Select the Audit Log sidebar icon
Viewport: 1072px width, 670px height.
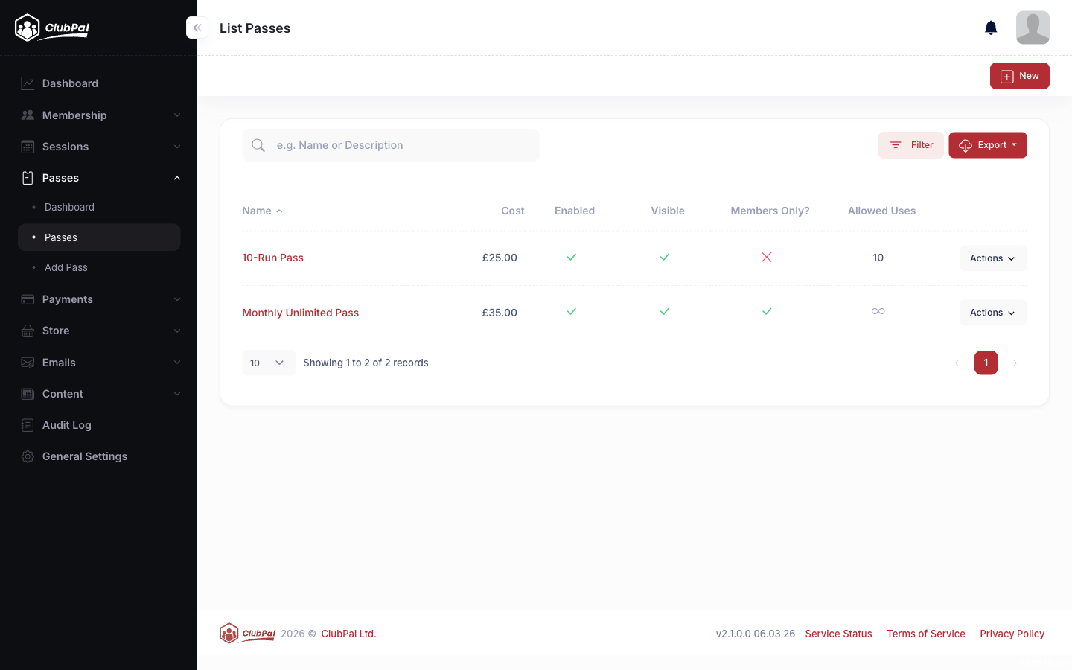28,425
